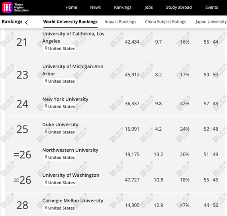The height and width of the screenshot is (216, 227).
Task: Open the Rankings item in top navigation
Action: pos(123,8)
